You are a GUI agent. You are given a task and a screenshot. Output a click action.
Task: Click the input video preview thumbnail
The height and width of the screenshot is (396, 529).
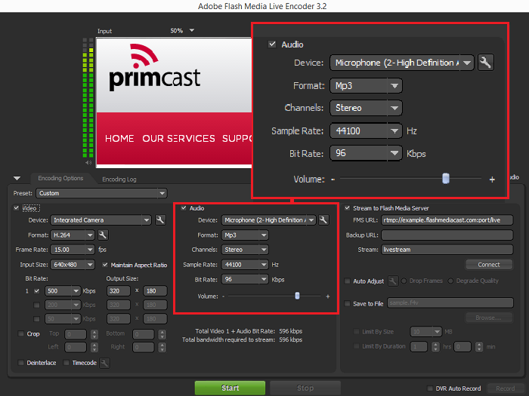click(x=174, y=103)
